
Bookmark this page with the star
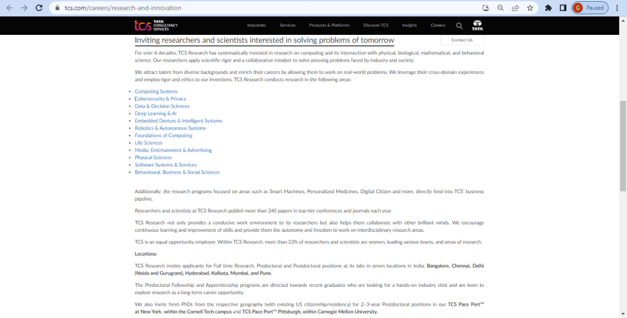click(x=530, y=7)
